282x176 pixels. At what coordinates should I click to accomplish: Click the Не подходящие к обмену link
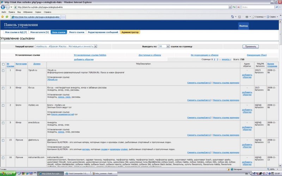click(204, 55)
